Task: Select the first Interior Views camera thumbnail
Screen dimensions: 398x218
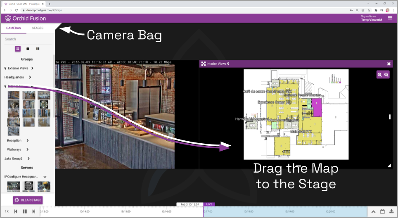Action: tap(14, 95)
